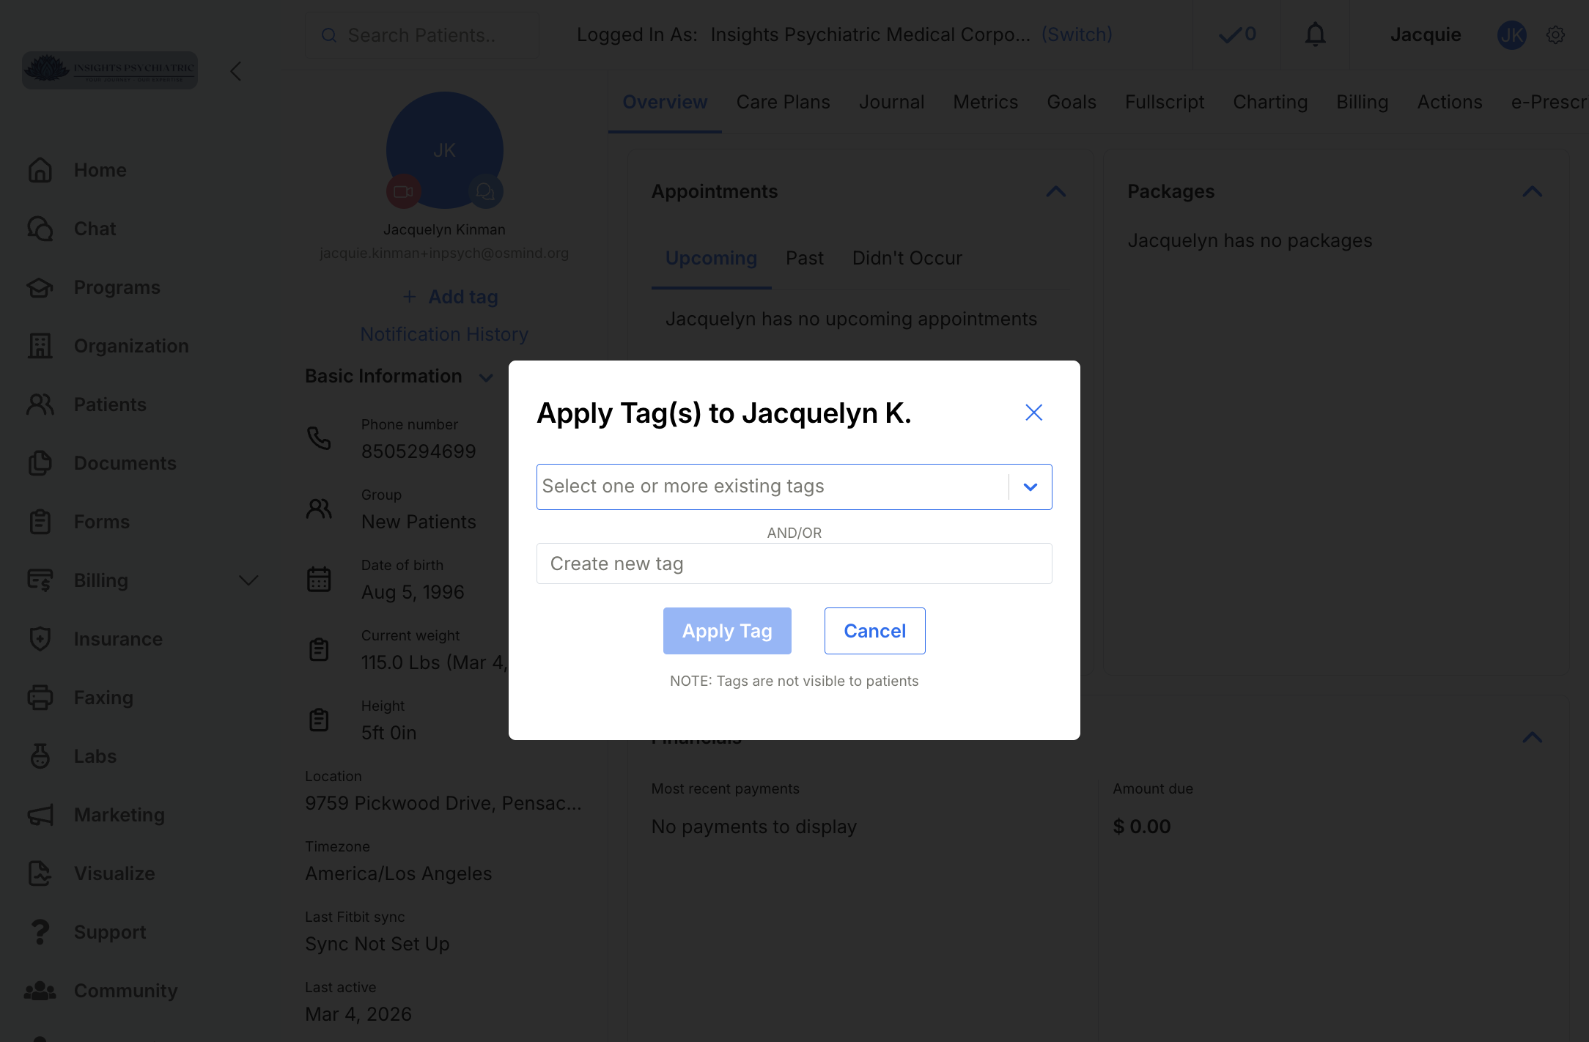Show Past appointments tab
This screenshot has height=1042, width=1589.
click(x=805, y=258)
